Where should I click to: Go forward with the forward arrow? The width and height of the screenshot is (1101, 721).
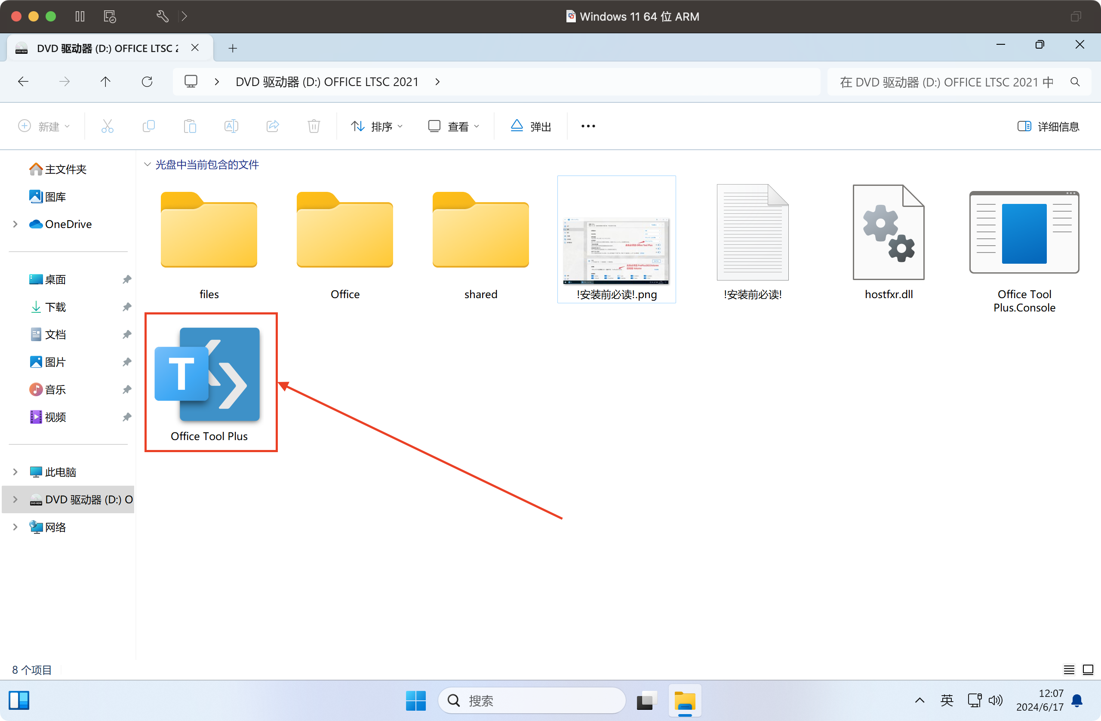pyautogui.click(x=65, y=82)
